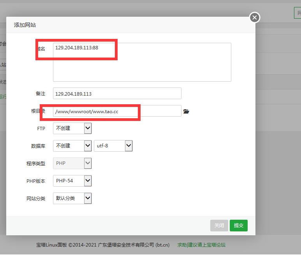Select the PHP-54 version dropdown
The height and width of the screenshot is (259, 301).
click(x=72, y=181)
